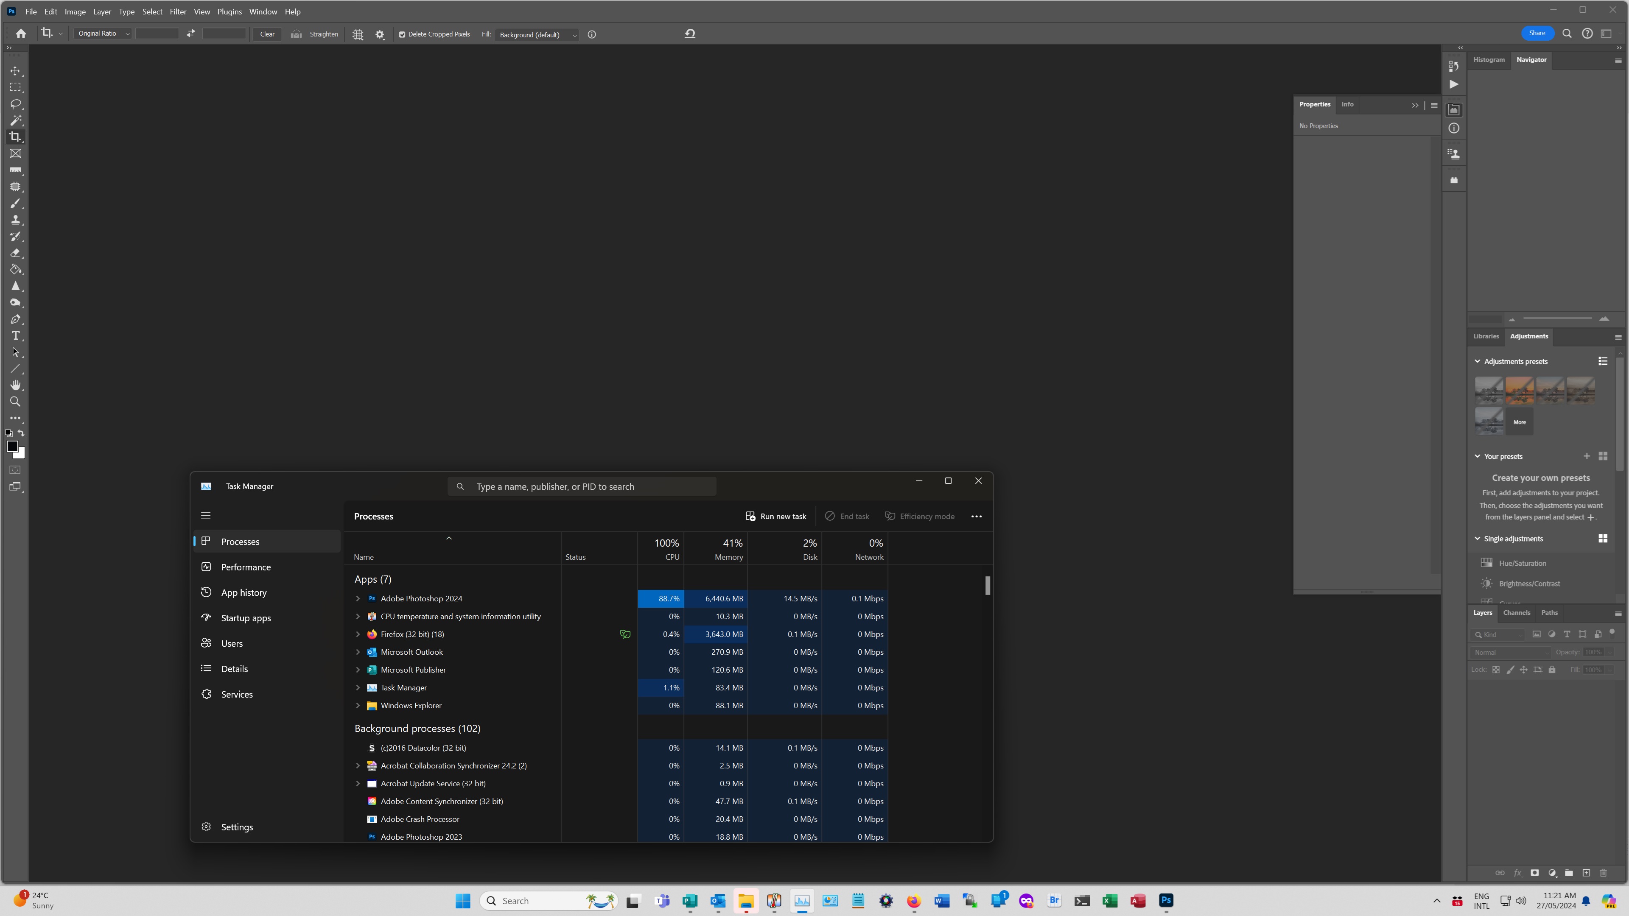
Task: Select the Hand tool
Action: (x=16, y=385)
